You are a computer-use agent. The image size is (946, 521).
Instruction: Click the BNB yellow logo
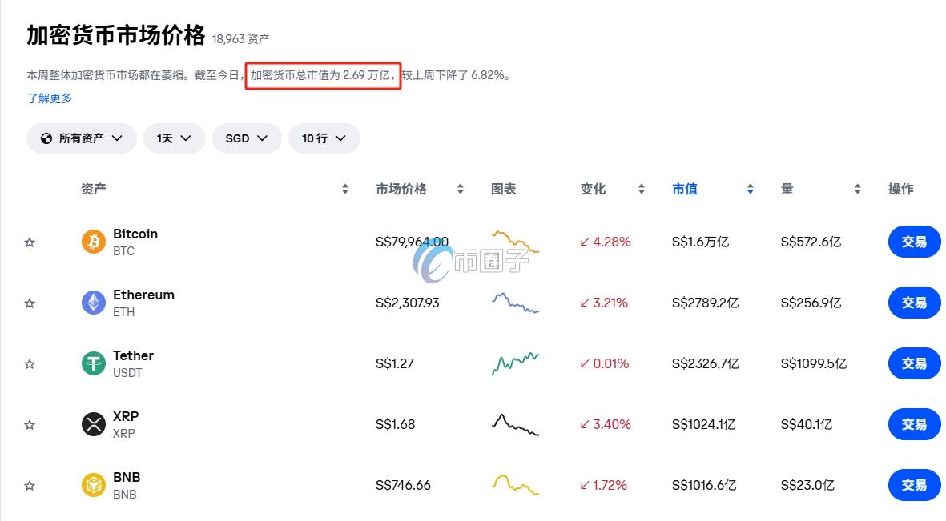(94, 486)
